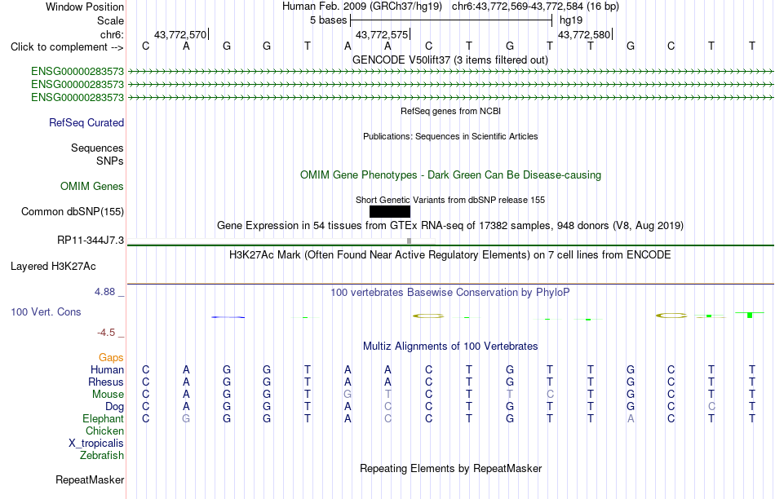
Task: Click the 'chr6:43,772,569-43,772,584 (16 bp)' position text
Action: click(535, 7)
